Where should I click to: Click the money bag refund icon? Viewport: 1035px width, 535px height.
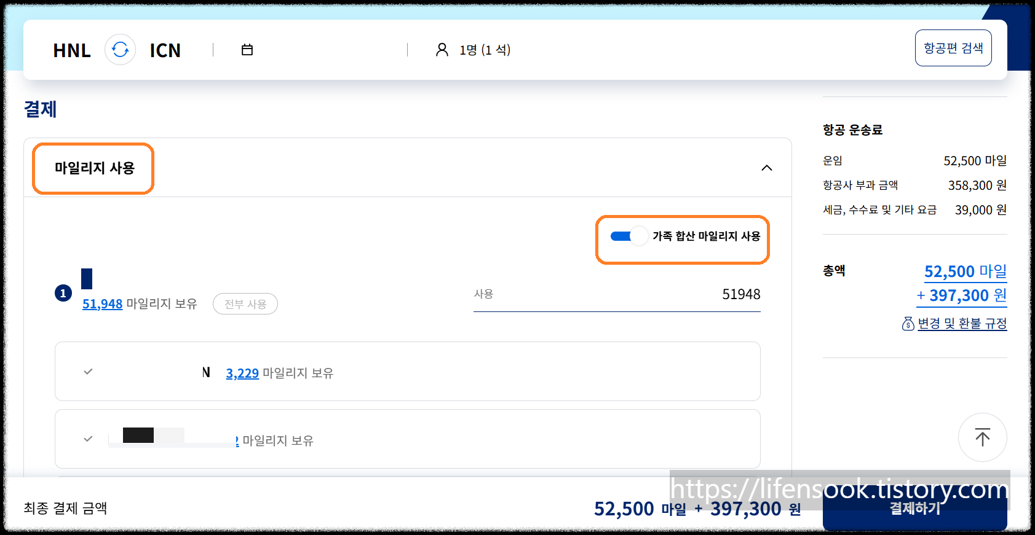click(x=908, y=324)
